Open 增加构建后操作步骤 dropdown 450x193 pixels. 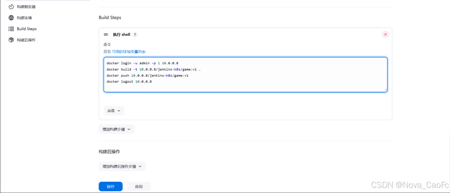(x=122, y=166)
